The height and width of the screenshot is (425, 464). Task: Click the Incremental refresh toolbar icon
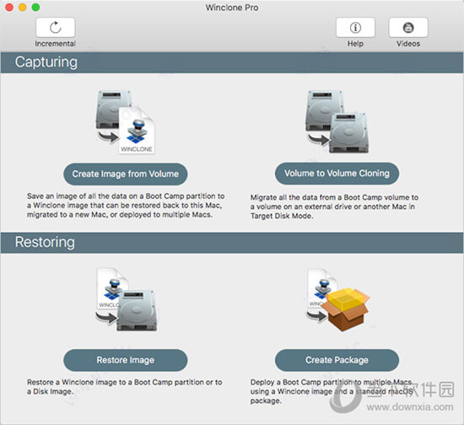click(x=56, y=28)
